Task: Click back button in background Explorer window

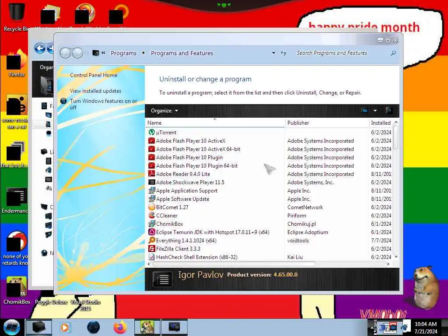Action: coord(40,48)
